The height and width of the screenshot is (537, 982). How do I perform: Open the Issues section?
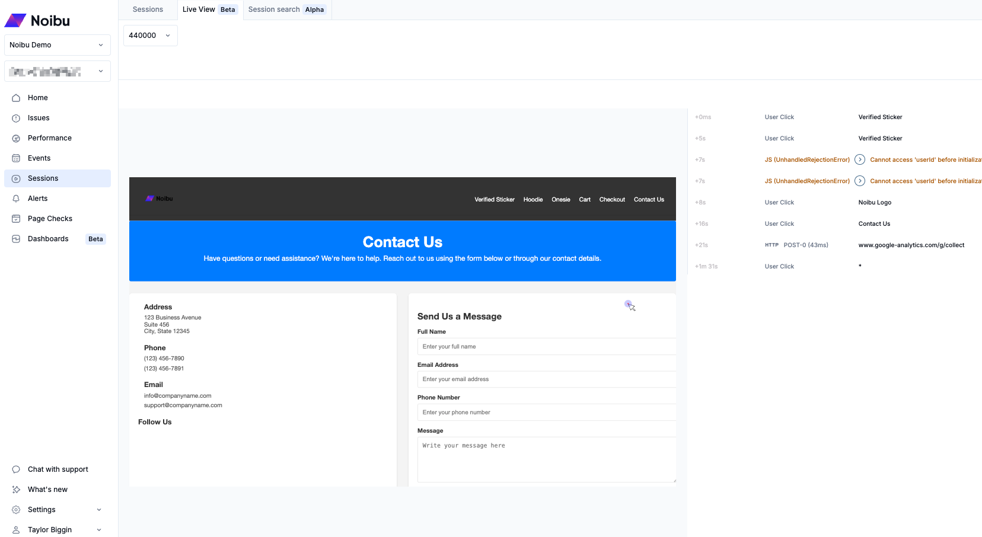pos(39,117)
